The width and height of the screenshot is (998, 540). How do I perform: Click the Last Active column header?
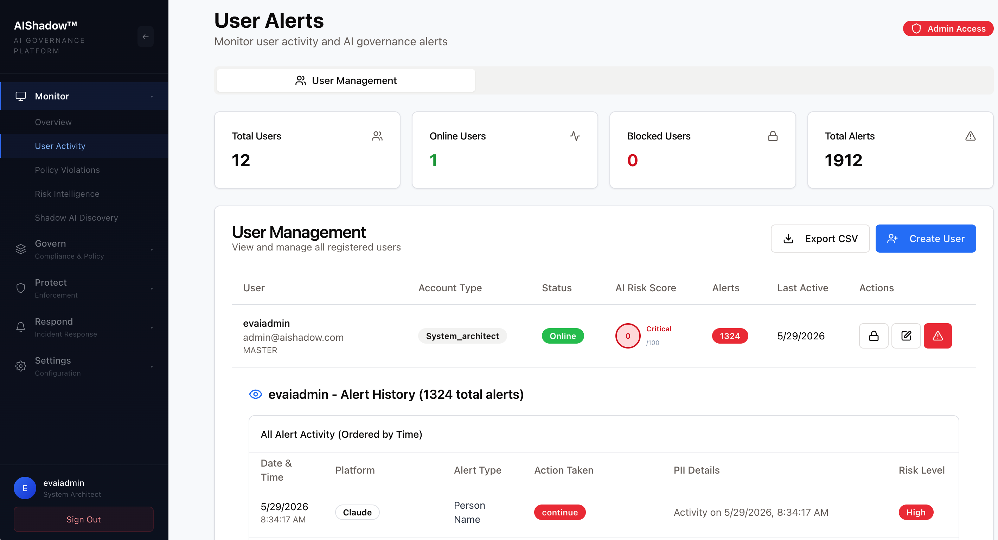pyautogui.click(x=802, y=288)
